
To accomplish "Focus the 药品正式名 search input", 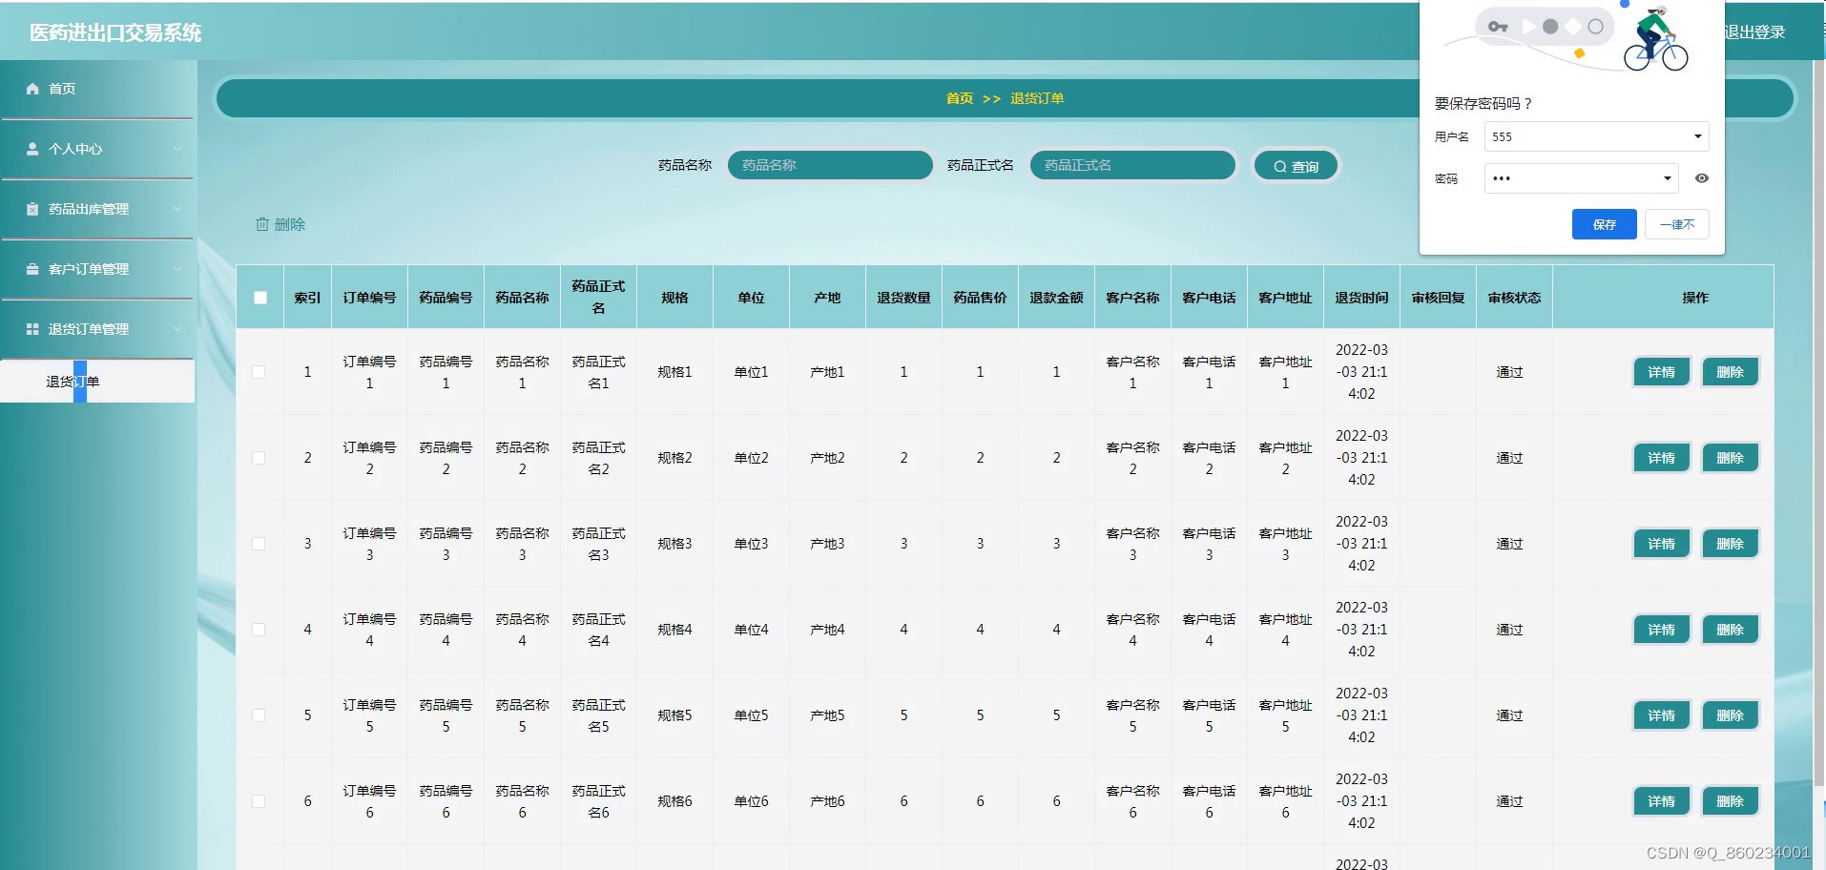I will point(1132,165).
